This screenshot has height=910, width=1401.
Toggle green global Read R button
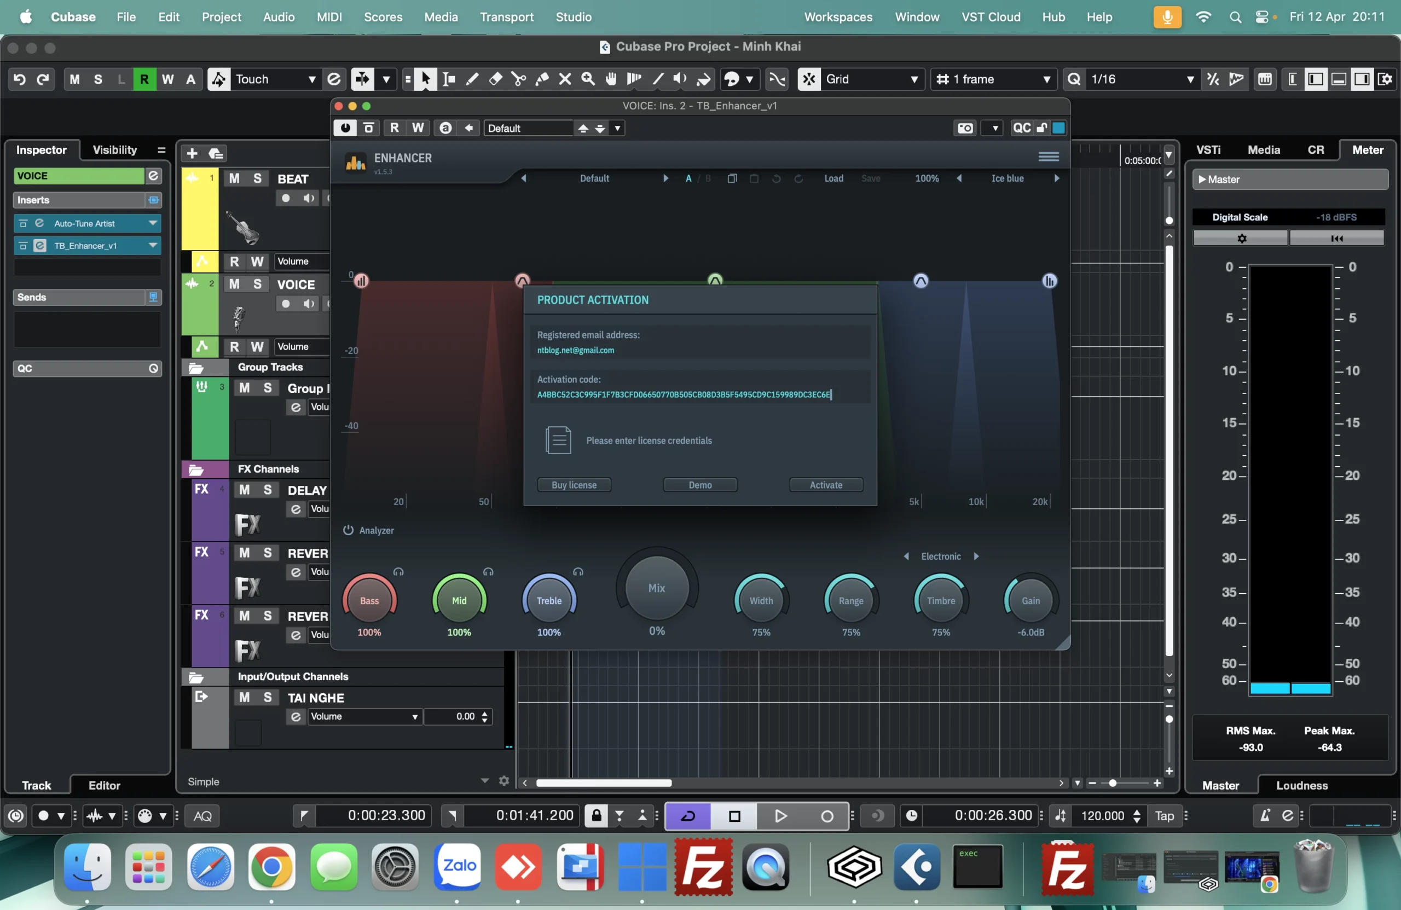144,79
